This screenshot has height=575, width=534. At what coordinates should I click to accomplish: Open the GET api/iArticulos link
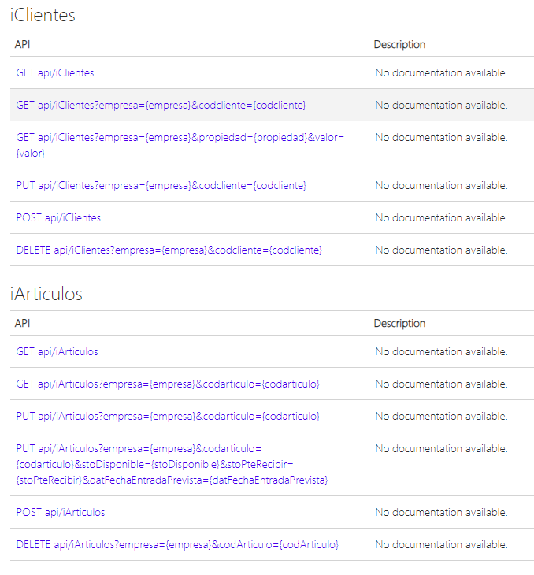coord(57,351)
